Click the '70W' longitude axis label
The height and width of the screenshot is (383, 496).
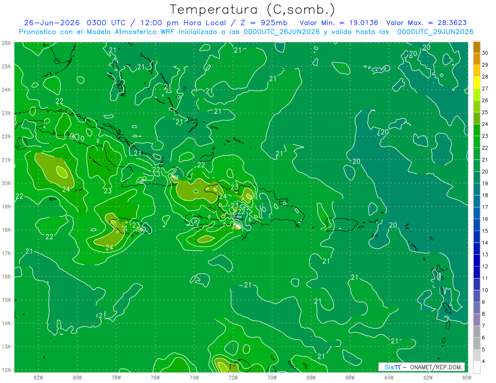(x=272, y=377)
